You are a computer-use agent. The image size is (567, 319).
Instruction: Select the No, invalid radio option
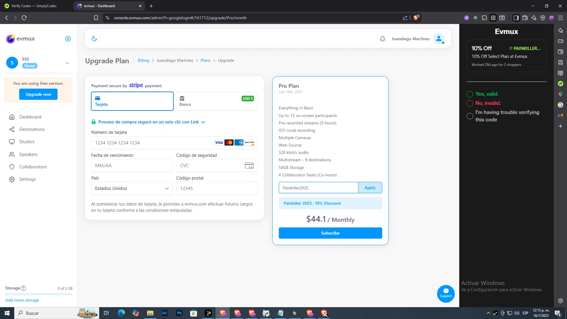(x=470, y=103)
